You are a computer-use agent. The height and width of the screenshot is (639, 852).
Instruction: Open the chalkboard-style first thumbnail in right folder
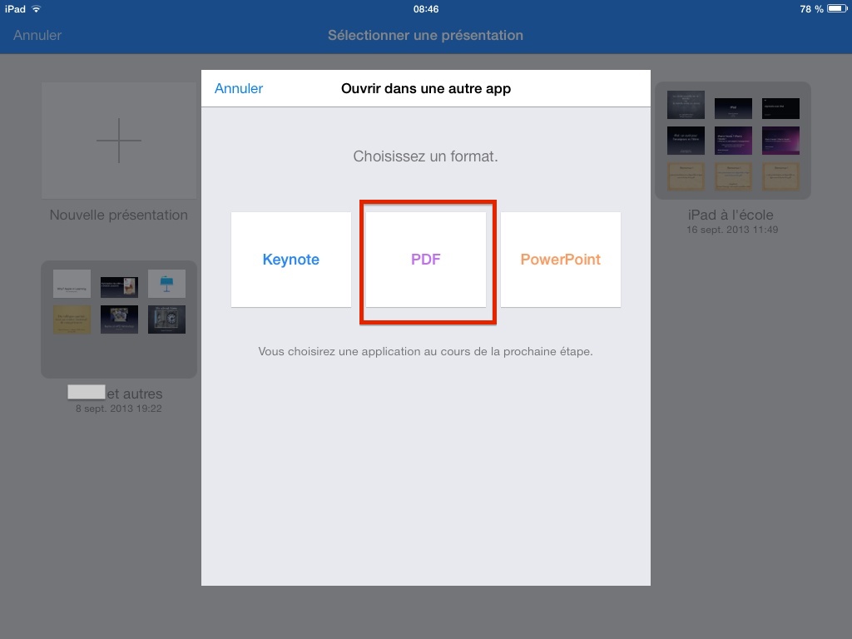(x=686, y=106)
